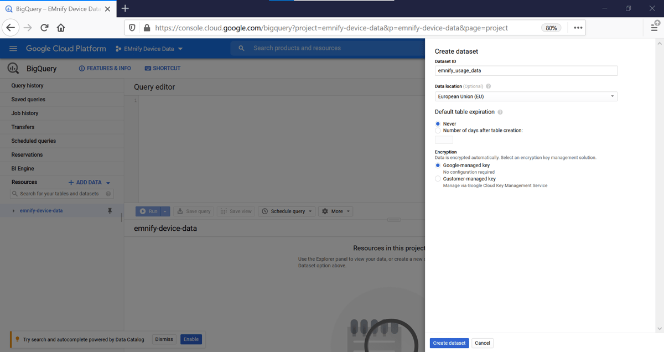
Task: Open the Run button dropdown arrow
Action: click(x=165, y=211)
